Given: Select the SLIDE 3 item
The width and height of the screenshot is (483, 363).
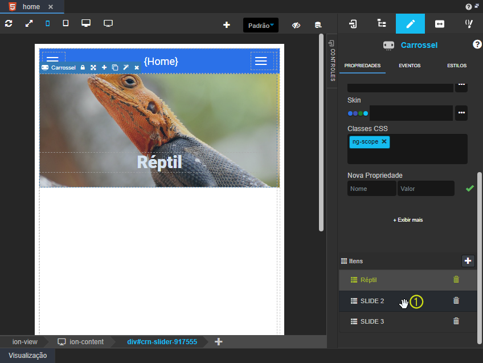Looking at the screenshot, I should (x=408, y=322).
